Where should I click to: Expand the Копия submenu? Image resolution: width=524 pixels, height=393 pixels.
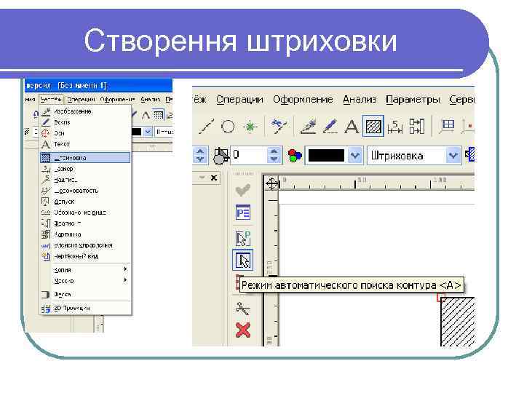85,270
